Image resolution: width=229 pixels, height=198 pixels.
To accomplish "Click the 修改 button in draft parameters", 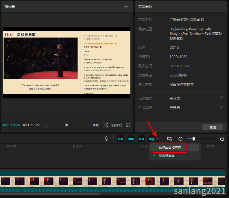I will click(213, 127).
